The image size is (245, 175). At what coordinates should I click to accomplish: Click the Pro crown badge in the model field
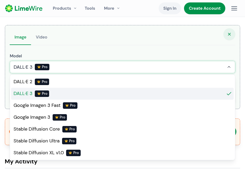(x=42, y=67)
